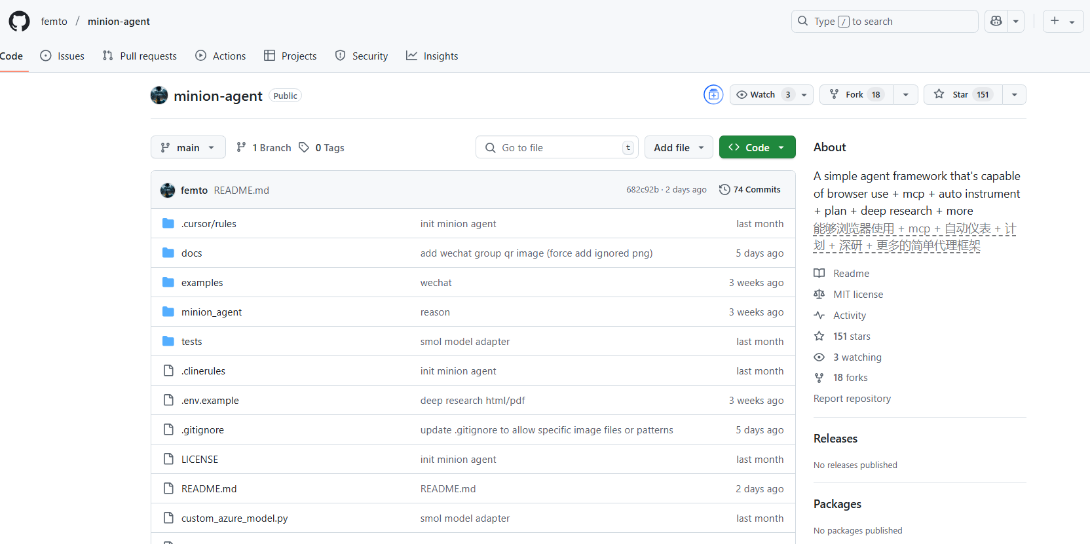Focus the Type / to search field

[884, 21]
